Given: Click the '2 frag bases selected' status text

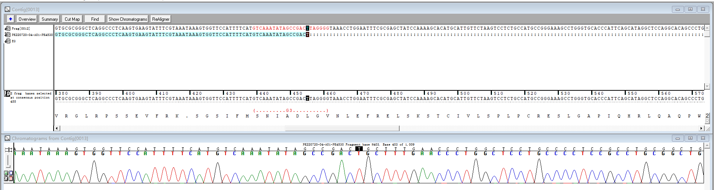Looking at the screenshot, I should tap(31, 93).
